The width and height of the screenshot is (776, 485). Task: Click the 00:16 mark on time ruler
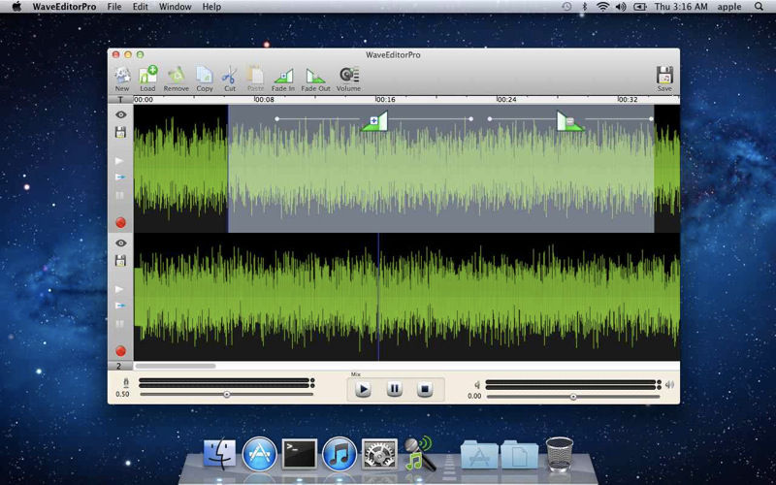click(x=385, y=100)
